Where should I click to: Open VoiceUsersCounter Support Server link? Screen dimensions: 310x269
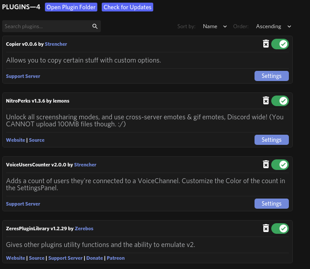(23, 204)
